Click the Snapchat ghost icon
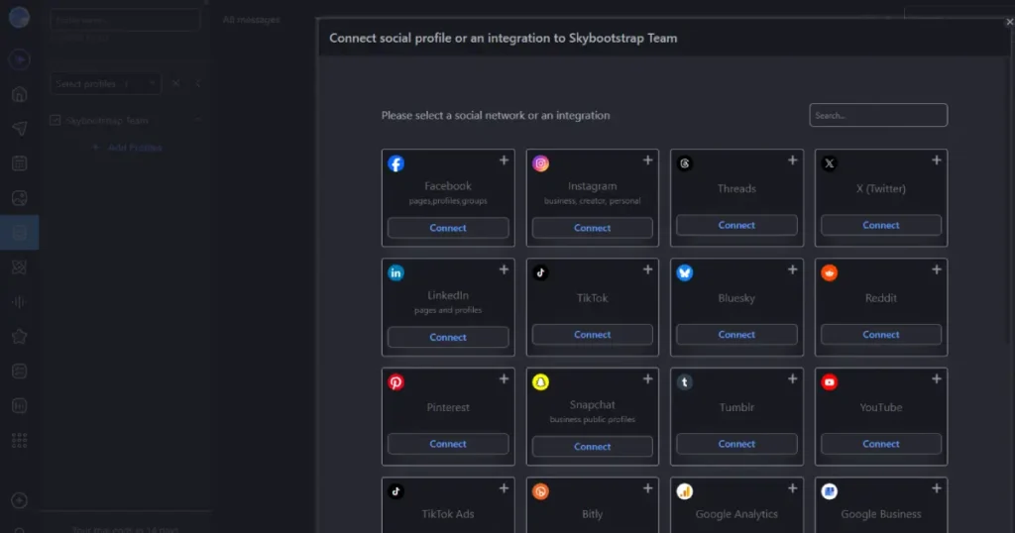1015x533 pixels. click(540, 382)
